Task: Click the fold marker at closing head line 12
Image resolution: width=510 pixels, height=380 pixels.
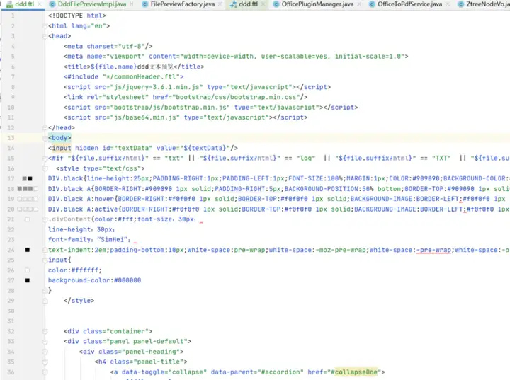Action: (x=45, y=128)
